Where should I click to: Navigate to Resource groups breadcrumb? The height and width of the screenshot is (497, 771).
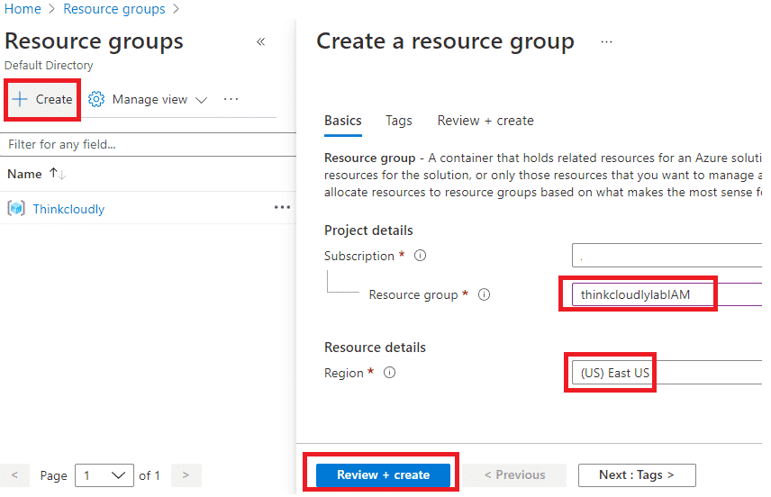point(114,9)
